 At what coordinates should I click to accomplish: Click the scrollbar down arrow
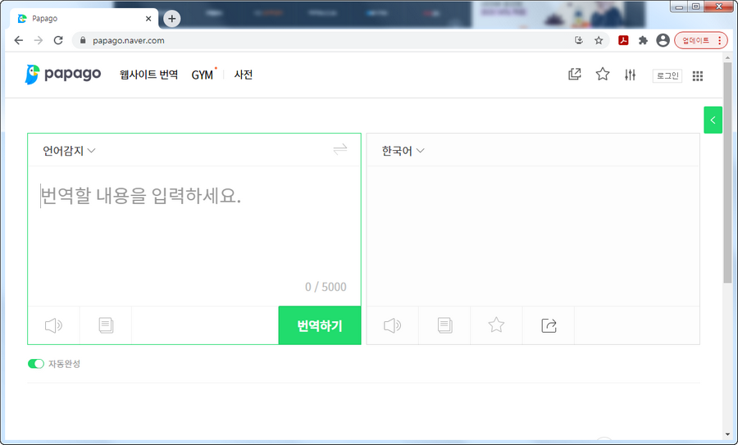(727, 434)
